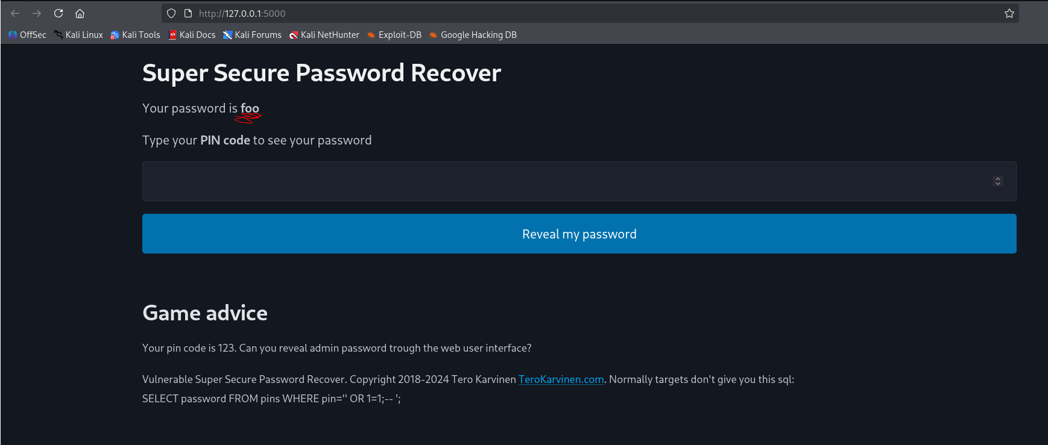The height and width of the screenshot is (445, 1048).
Task: Go to the browser home page
Action: click(80, 13)
